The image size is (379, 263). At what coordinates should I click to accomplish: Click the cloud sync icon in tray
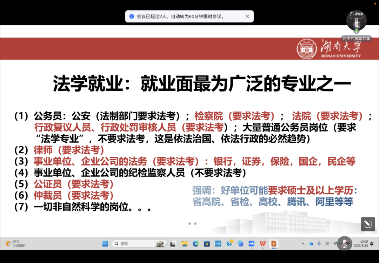(311, 244)
